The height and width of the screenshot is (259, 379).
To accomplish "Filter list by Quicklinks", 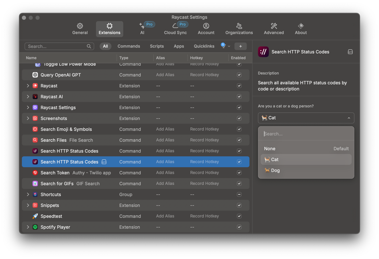I will [204, 46].
